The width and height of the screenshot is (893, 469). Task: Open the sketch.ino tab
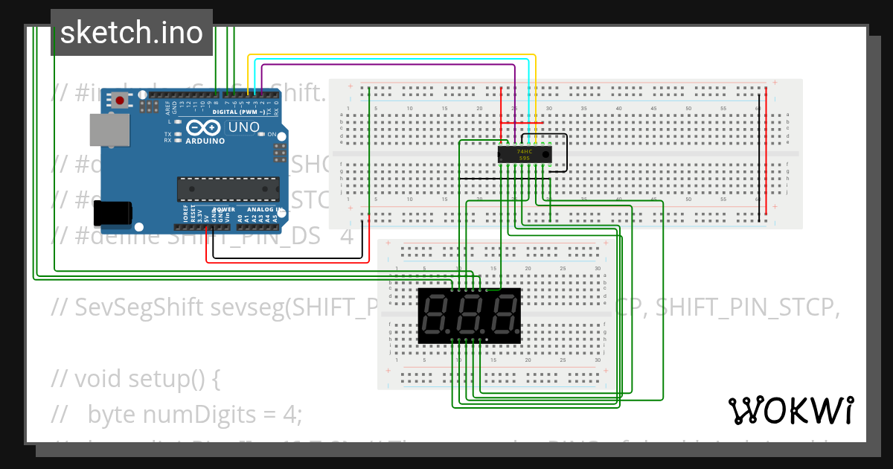tap(131, 33)
